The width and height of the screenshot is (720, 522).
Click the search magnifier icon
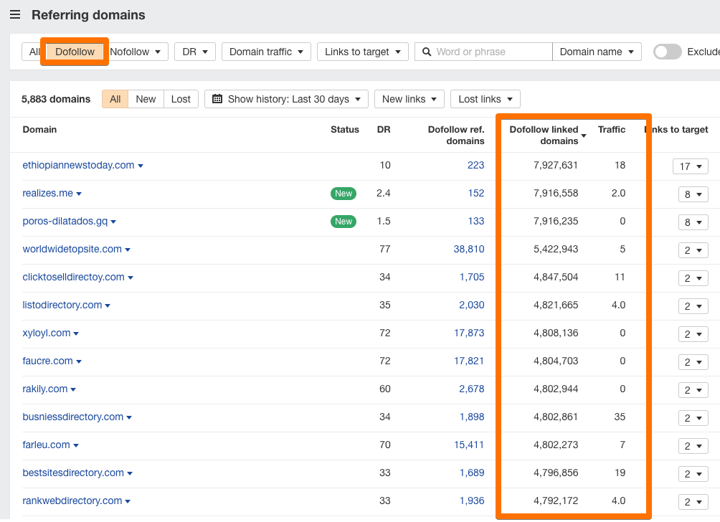[427, 52]
